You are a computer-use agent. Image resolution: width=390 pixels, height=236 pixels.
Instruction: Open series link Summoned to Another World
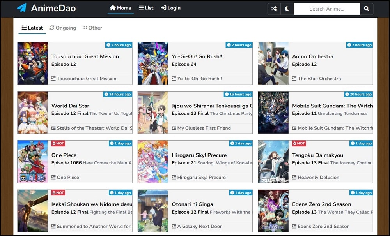coord(94,227)
